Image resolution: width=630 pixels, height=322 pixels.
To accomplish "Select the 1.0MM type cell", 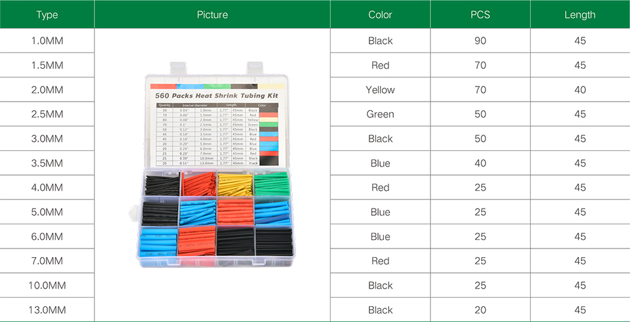I will tap(47, 41).
